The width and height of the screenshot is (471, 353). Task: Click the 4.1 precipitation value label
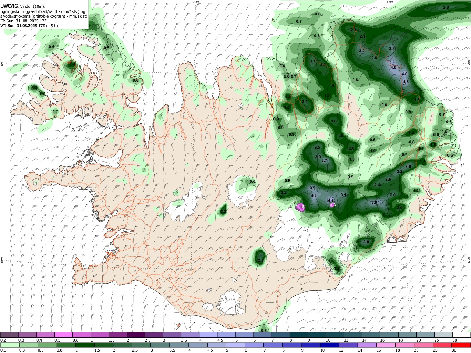click(314, 196)
